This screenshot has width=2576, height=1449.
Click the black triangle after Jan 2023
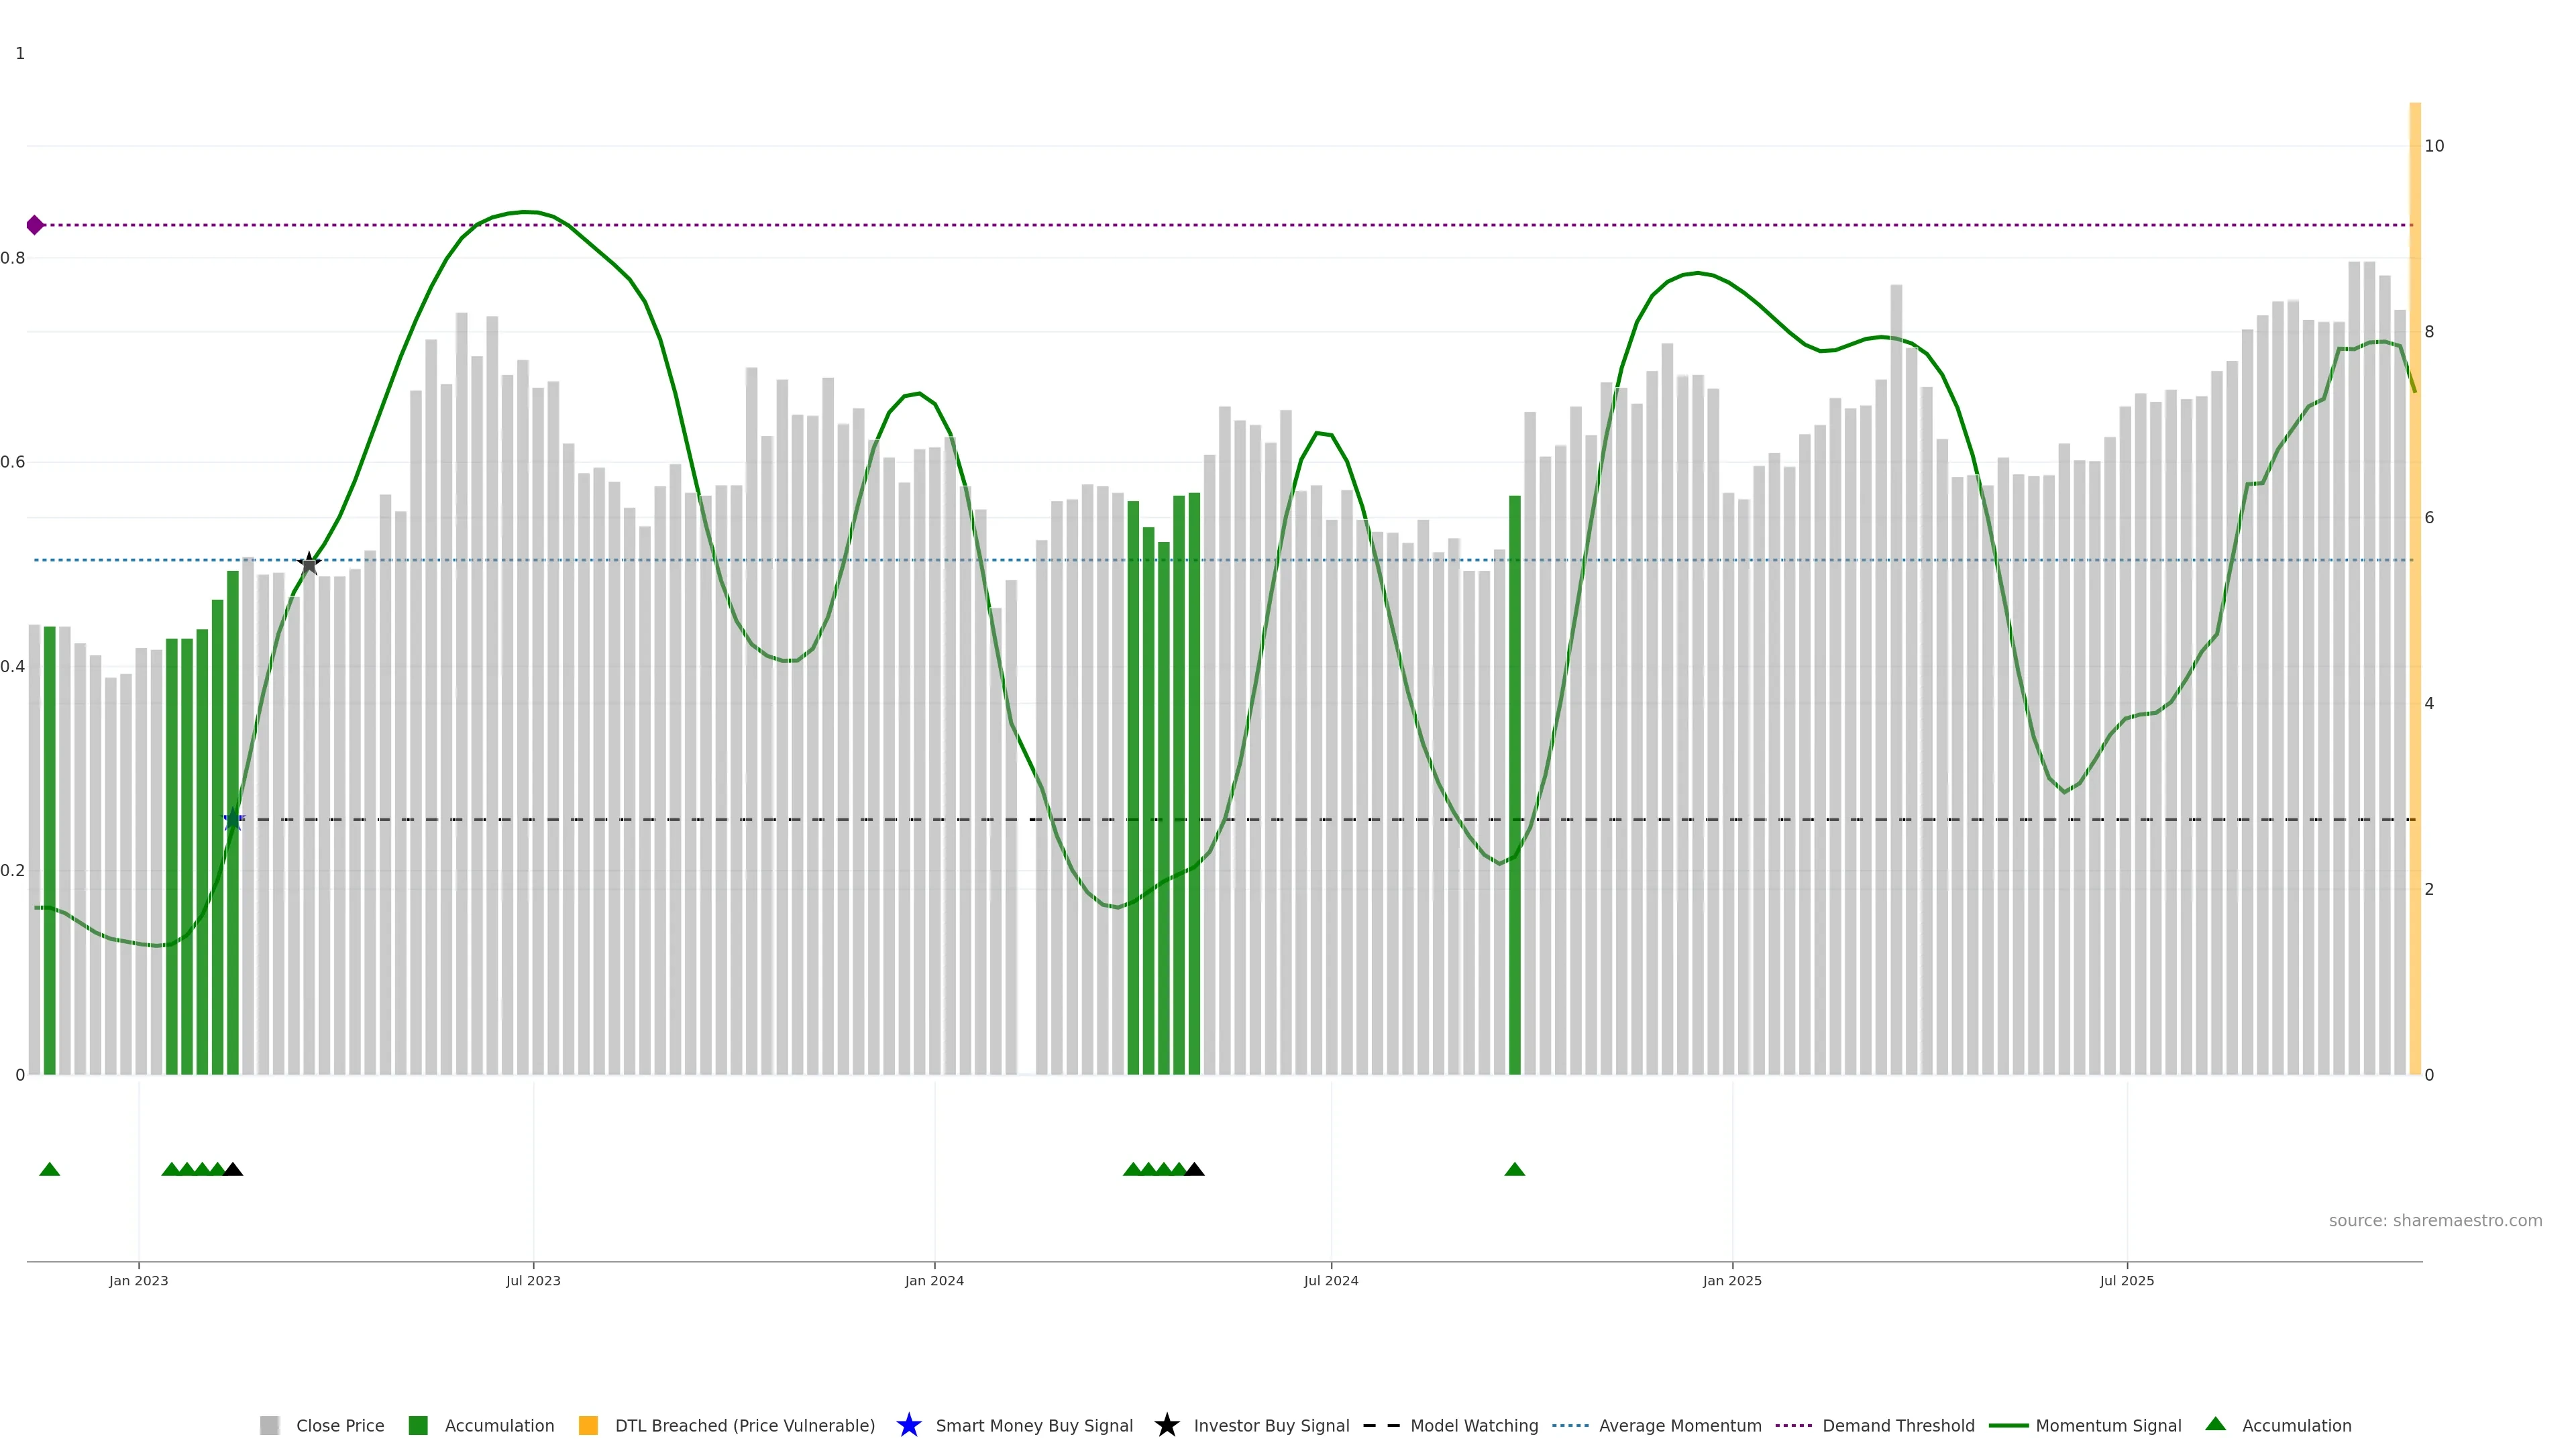[x=233, y=1169]
